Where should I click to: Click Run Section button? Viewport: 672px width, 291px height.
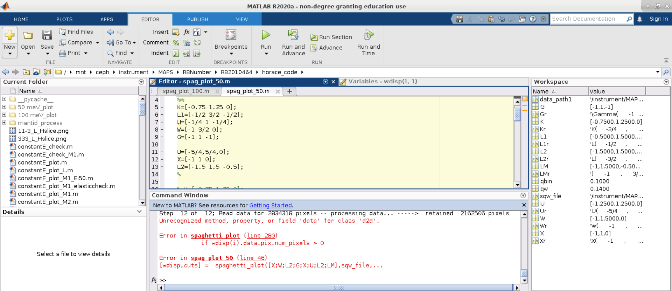pos(331,37)
